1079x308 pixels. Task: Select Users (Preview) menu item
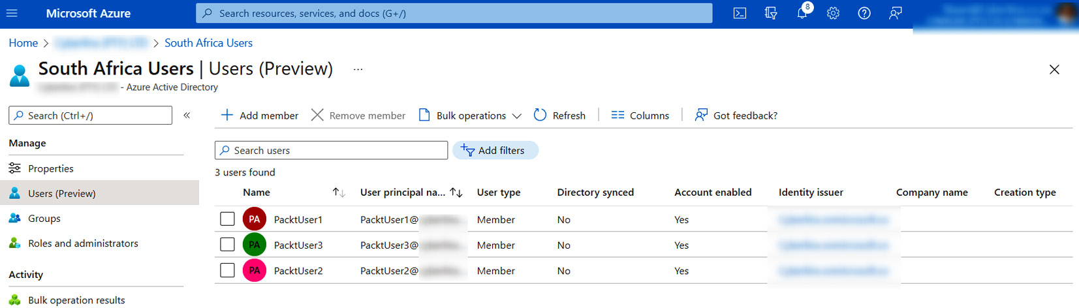pos(99,193)
